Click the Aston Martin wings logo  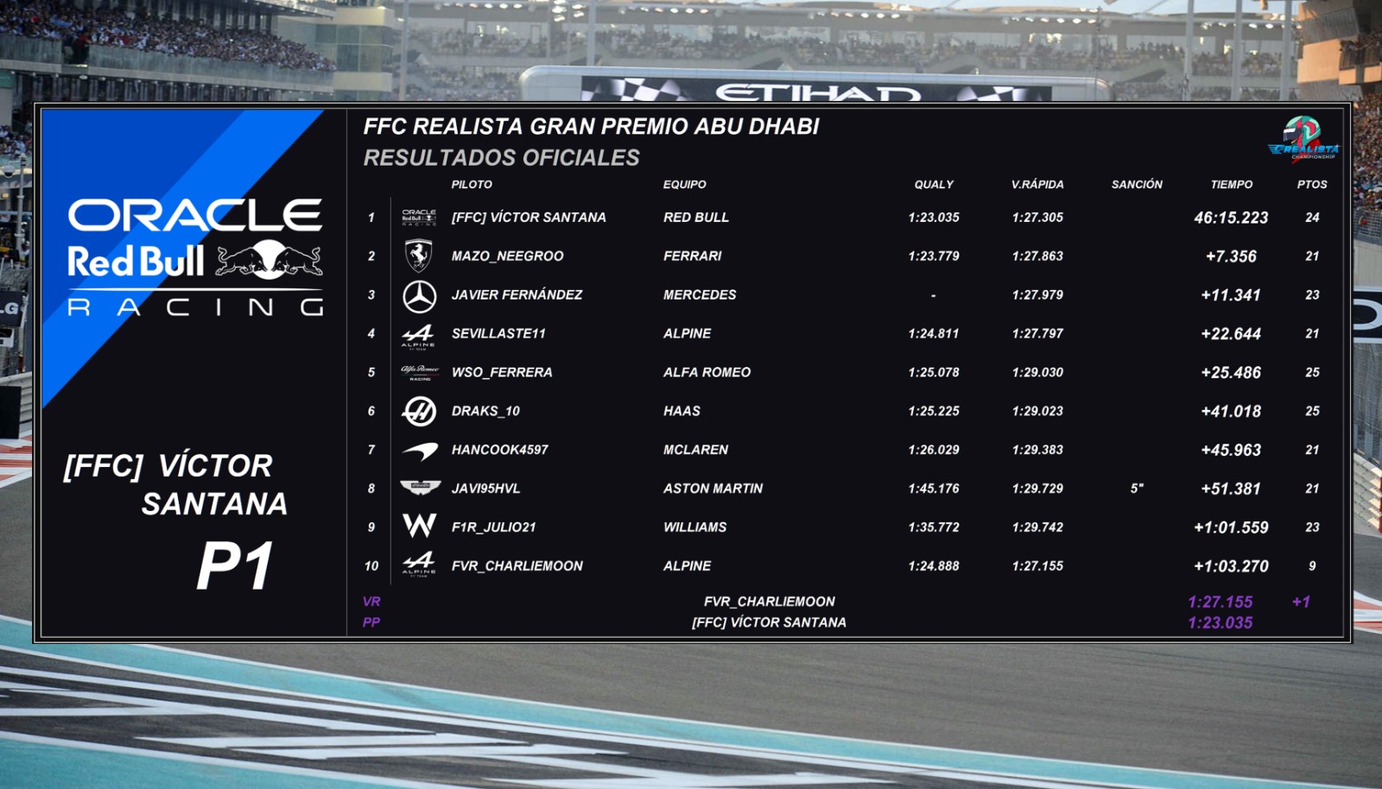tap(421, 488)
